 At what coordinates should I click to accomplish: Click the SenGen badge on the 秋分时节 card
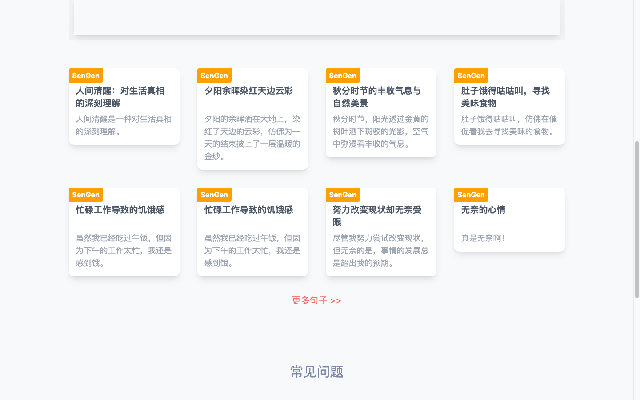tap(343, 76)
